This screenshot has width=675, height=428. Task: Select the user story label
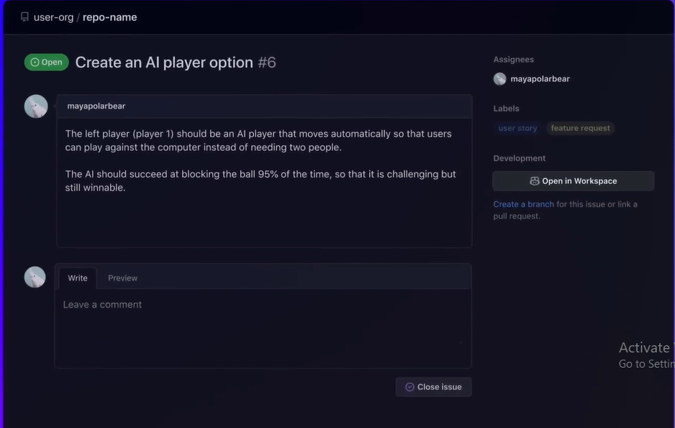(x=517, y=128)
